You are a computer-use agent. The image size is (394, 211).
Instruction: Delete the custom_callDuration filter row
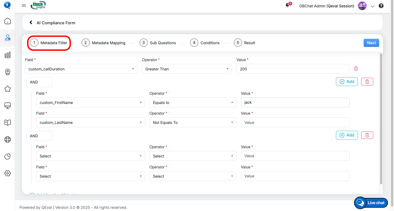click(x=356, y=69)
